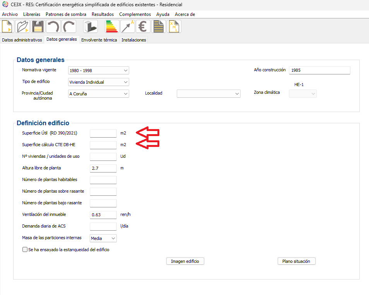Viewport: 369px width, 295px height.
Task: Select the Datos generales tab
Action: [62, 39]
